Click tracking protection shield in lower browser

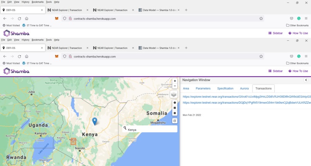click(x=64, y=56)
